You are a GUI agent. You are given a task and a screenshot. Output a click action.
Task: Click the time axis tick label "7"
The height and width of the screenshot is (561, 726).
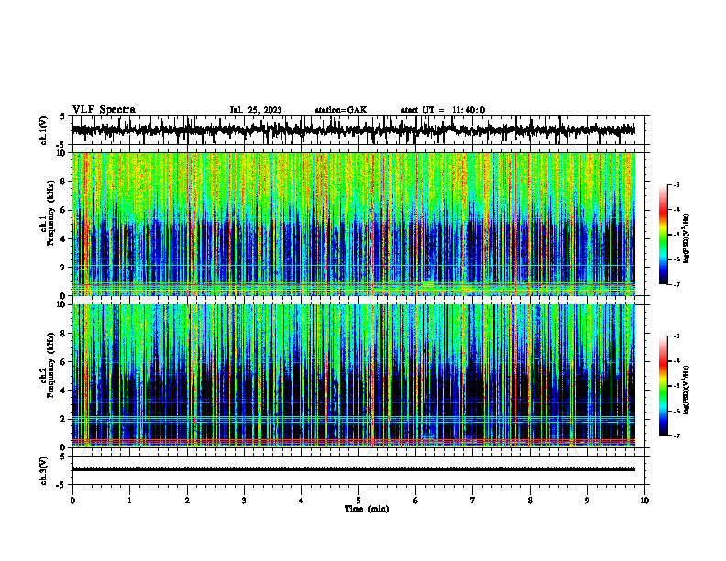473,500
